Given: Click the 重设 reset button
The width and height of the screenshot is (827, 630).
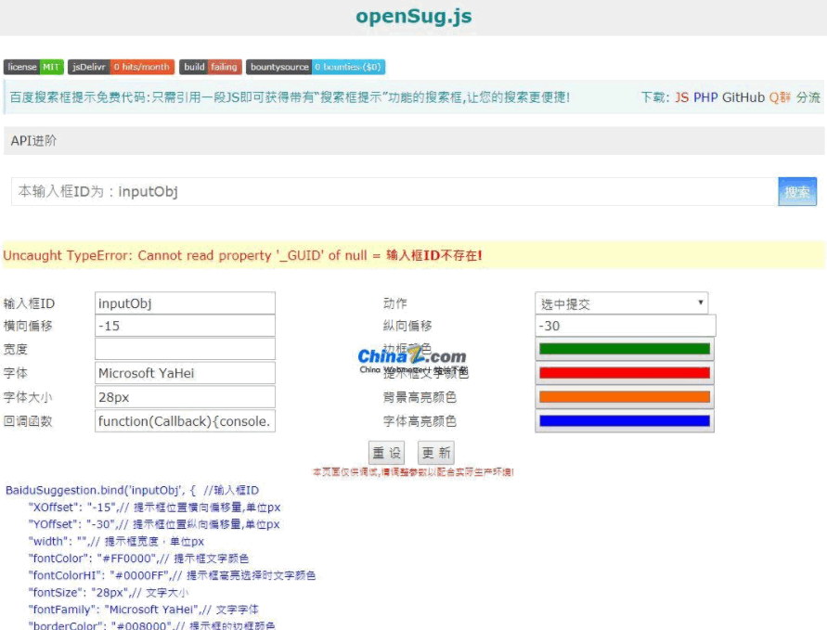Looking at the screenshot, I should coord(387,453).
